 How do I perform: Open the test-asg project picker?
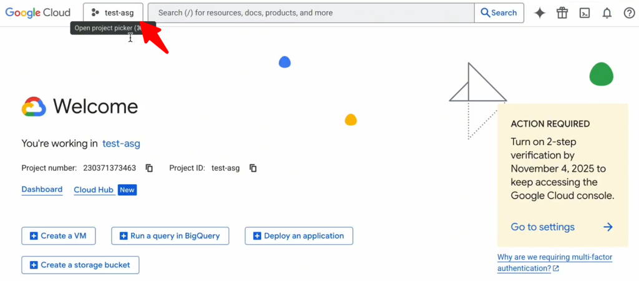pyautogui.click(x=113, y=12)
